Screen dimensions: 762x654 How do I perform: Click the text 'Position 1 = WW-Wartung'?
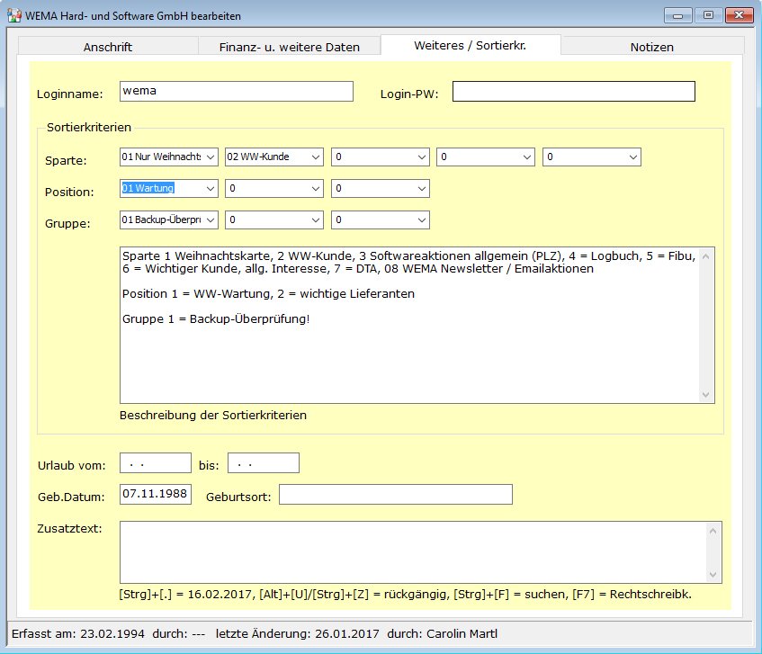pos(197,294)
